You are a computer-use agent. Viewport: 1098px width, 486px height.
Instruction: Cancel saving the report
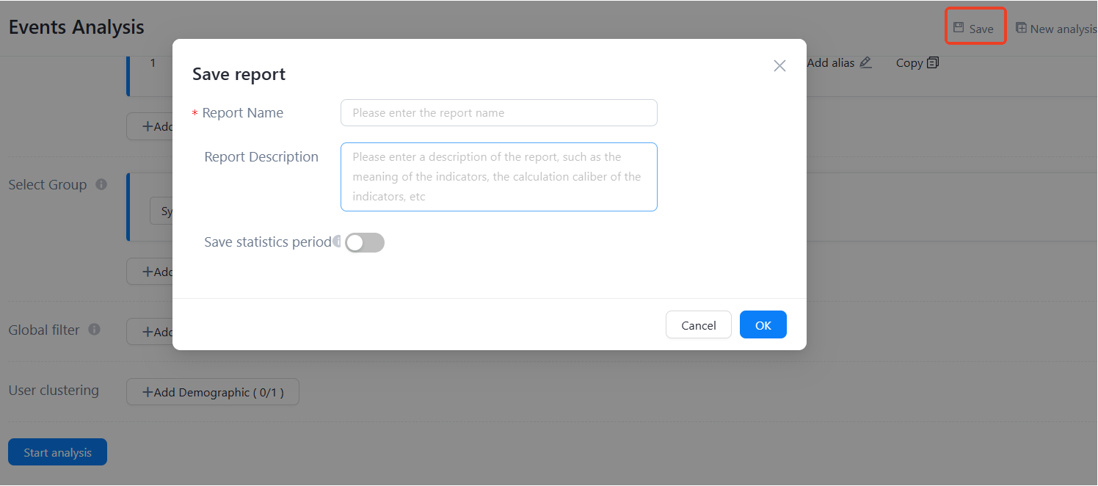click(x=698, y=325)
